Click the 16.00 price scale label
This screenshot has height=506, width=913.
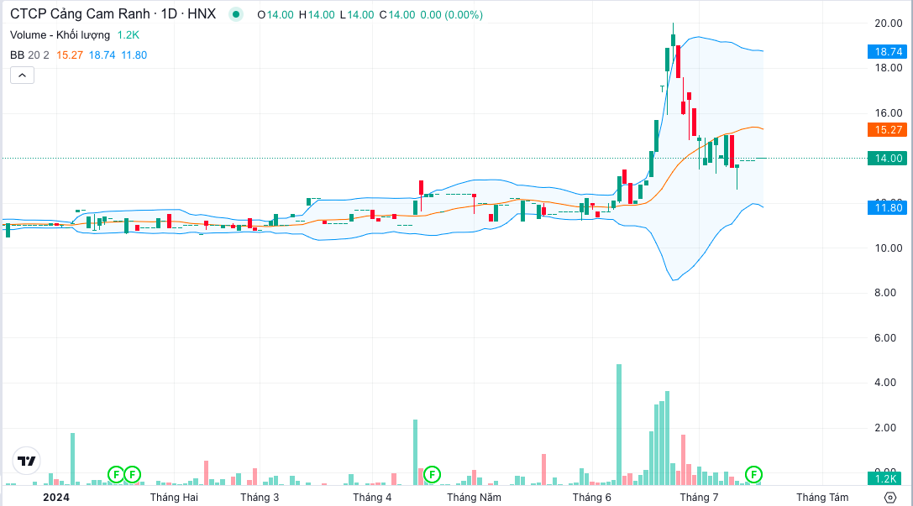coord(889,113)
